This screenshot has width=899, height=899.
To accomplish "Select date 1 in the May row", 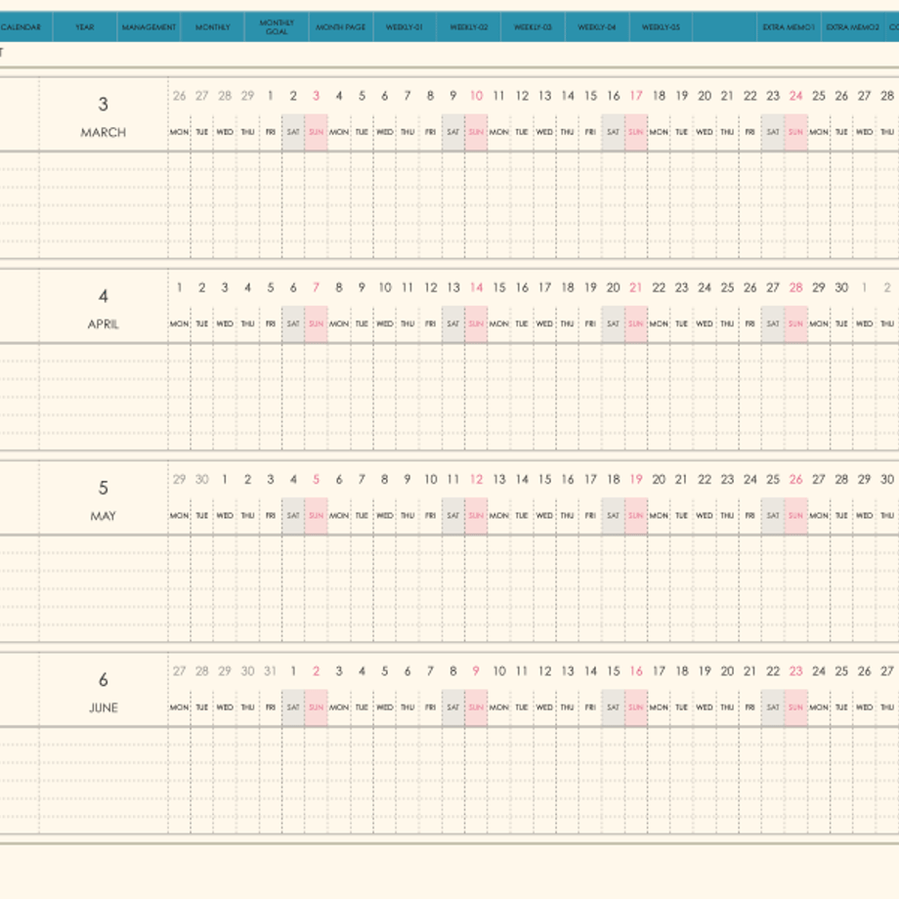I will click(225, 480).
